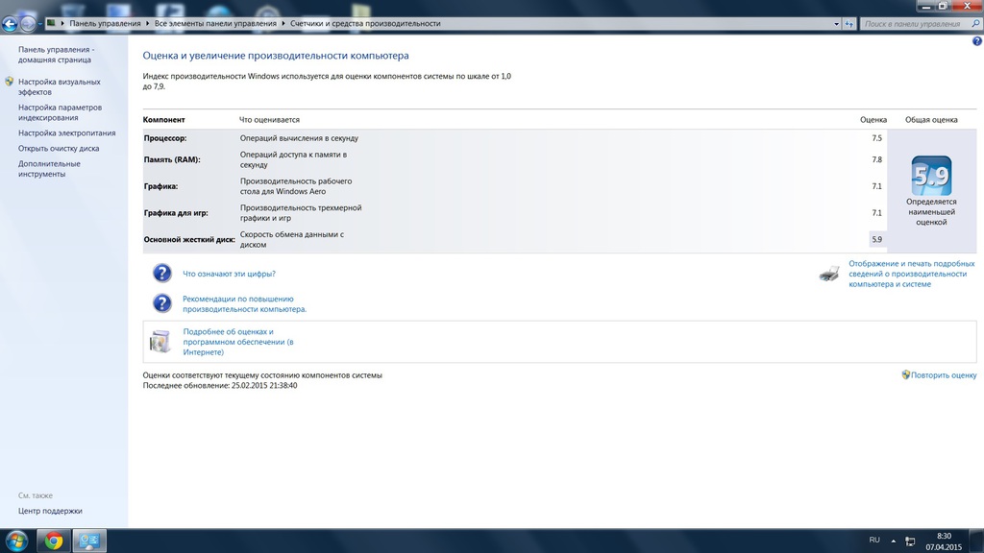The height and width of the screenshot is (553, 984).
Task: Click the processor score value 7.5
Action: [876, 138]
